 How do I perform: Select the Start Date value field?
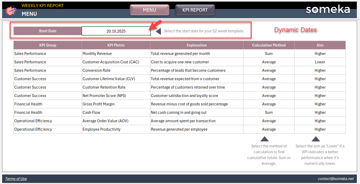coord(116,31)
